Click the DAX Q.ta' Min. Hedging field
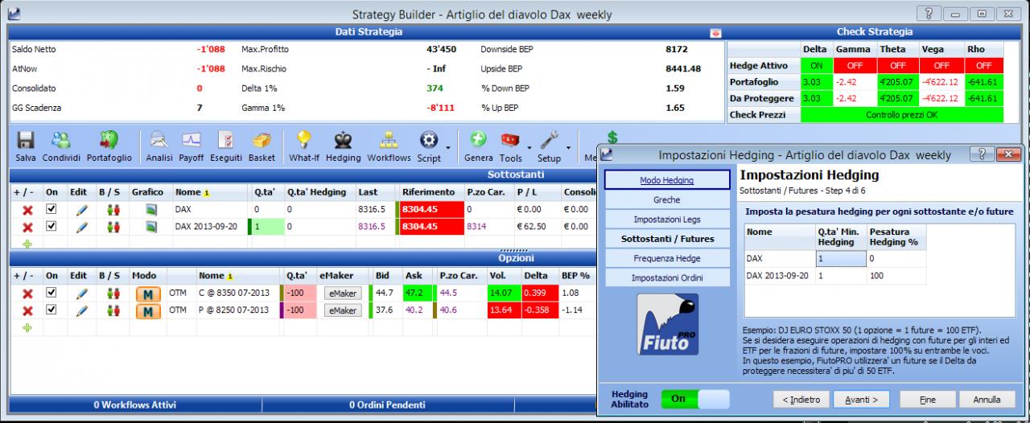The image size is (1030, 423). [x=841, y=258]
